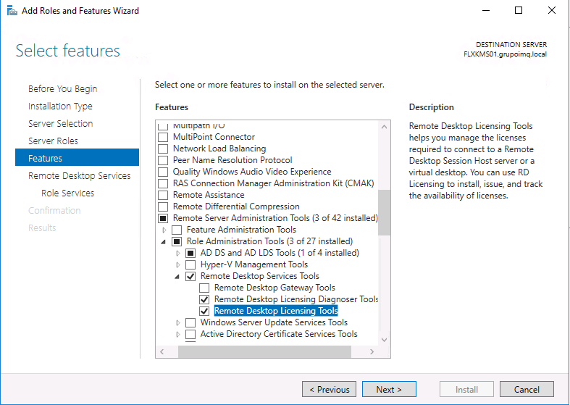Expand Hyper-V Management Tools node
Viewport: 570px width, 405px height.
pos(178,264)
